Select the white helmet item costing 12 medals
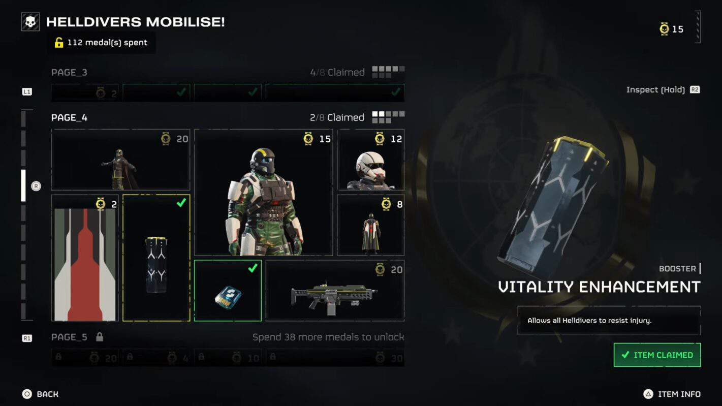This screenshot has width=722, height=406. pos(371,160)
